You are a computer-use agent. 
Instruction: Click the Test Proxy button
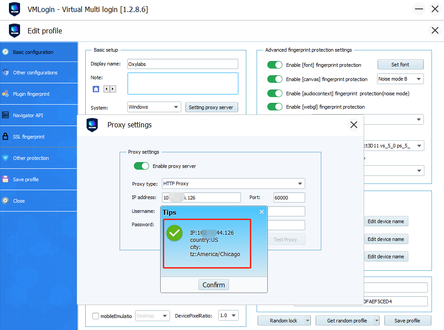[286, 240]
